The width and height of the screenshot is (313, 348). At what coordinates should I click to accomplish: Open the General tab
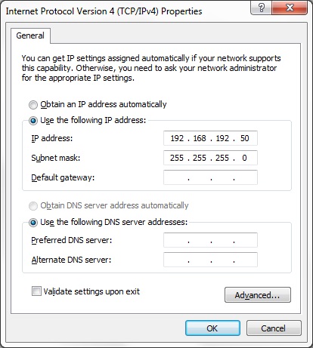click(x=30, y=35)
